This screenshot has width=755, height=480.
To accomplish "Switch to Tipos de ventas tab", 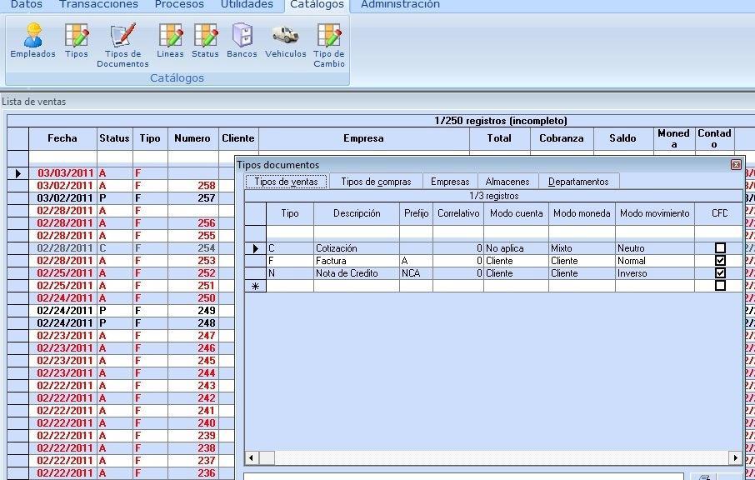I will [286, 182].
